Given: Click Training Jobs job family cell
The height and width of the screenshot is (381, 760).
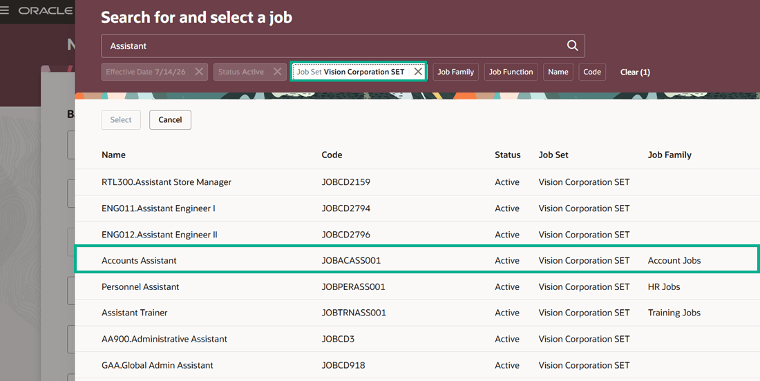Looking at the screenshot, I should pyautogui.click(x=674, y=313).
